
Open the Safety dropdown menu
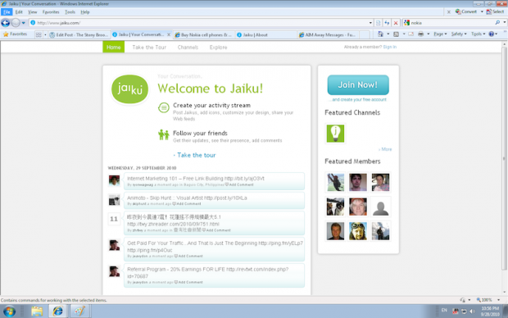tap(459, 34)
